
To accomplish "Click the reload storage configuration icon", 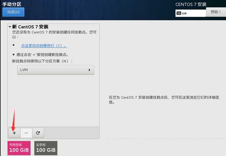I will [x=38, y=133].
